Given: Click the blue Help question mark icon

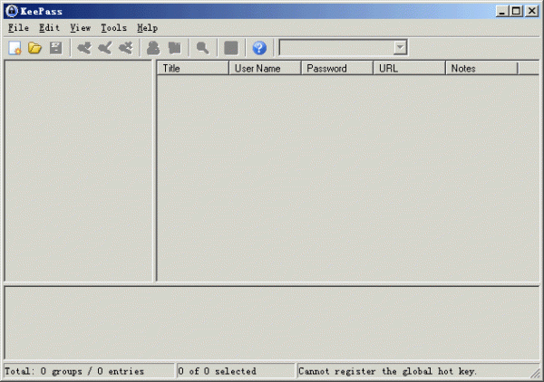Looking at the screenshot, I should (x=259, y=48).
